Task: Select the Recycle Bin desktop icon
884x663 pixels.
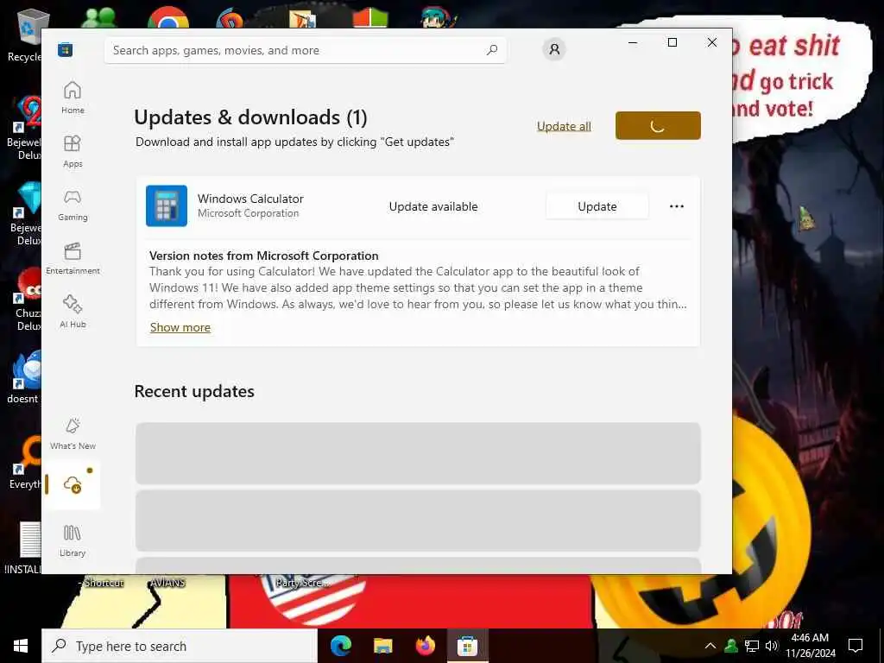Action: (29, 35)
